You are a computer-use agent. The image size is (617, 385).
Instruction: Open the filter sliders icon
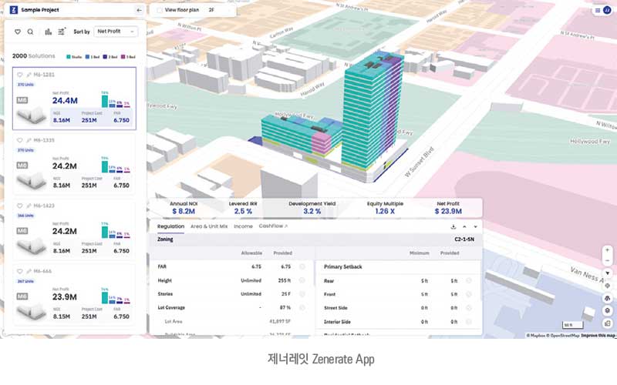pos(62,32)
